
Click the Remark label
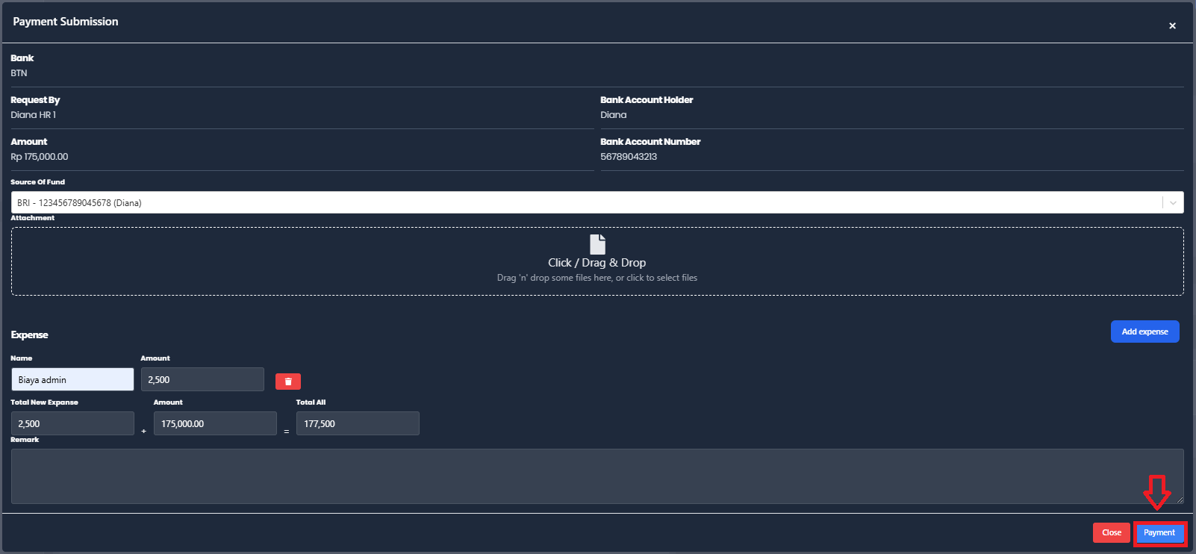tap(25, 440)
